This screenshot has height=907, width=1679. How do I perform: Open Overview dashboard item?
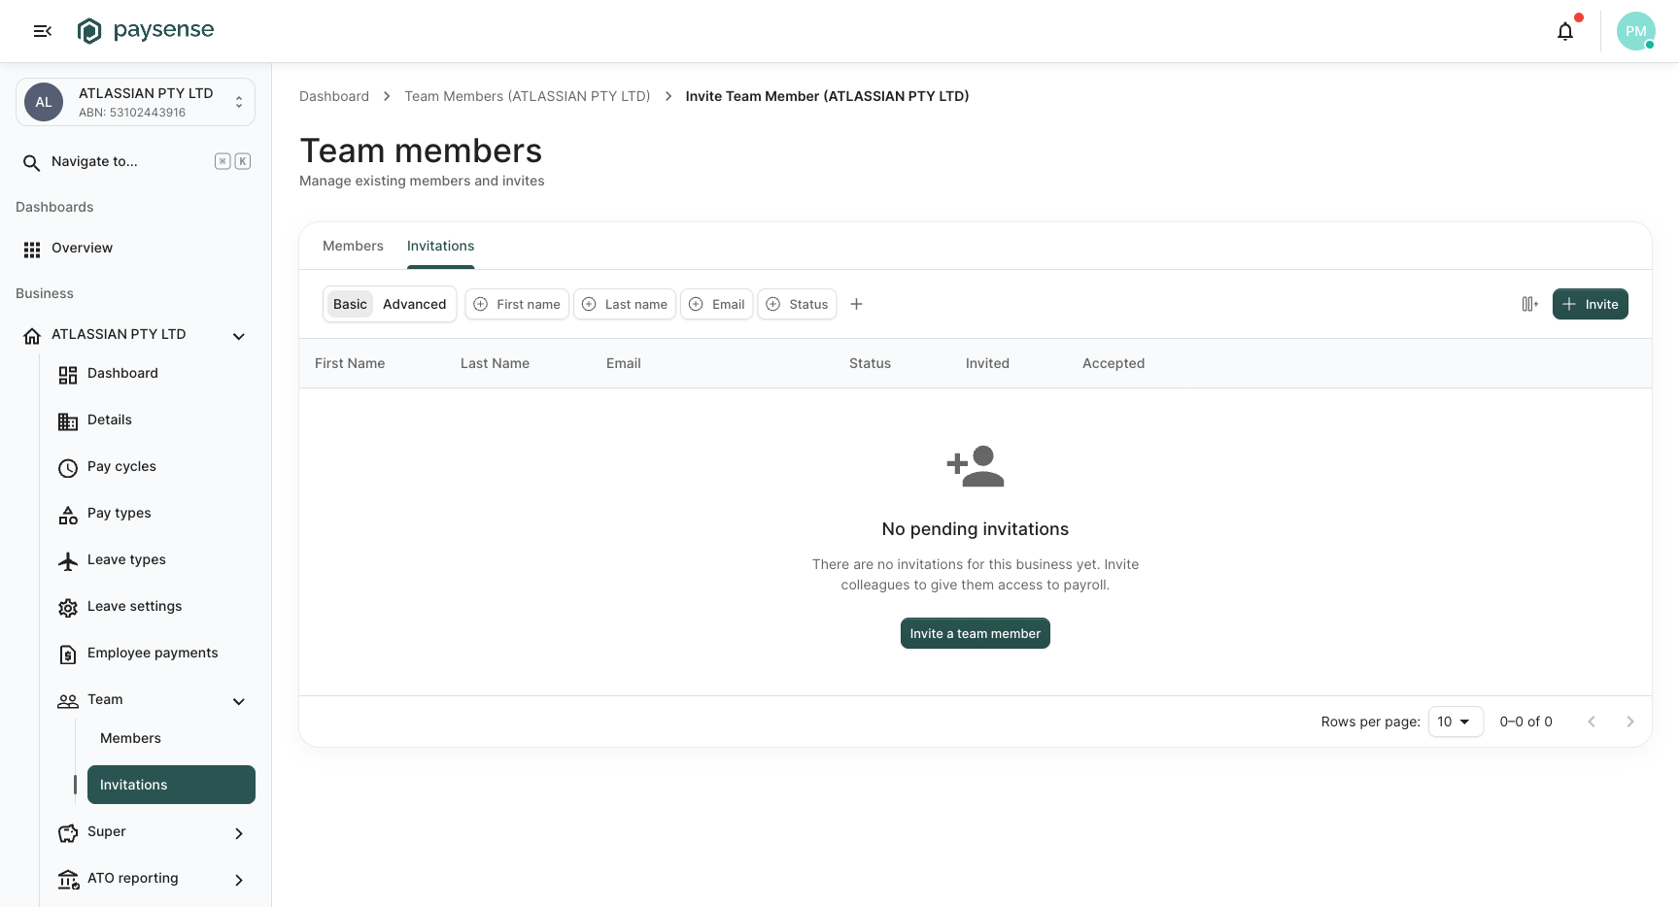pos(135,248)
